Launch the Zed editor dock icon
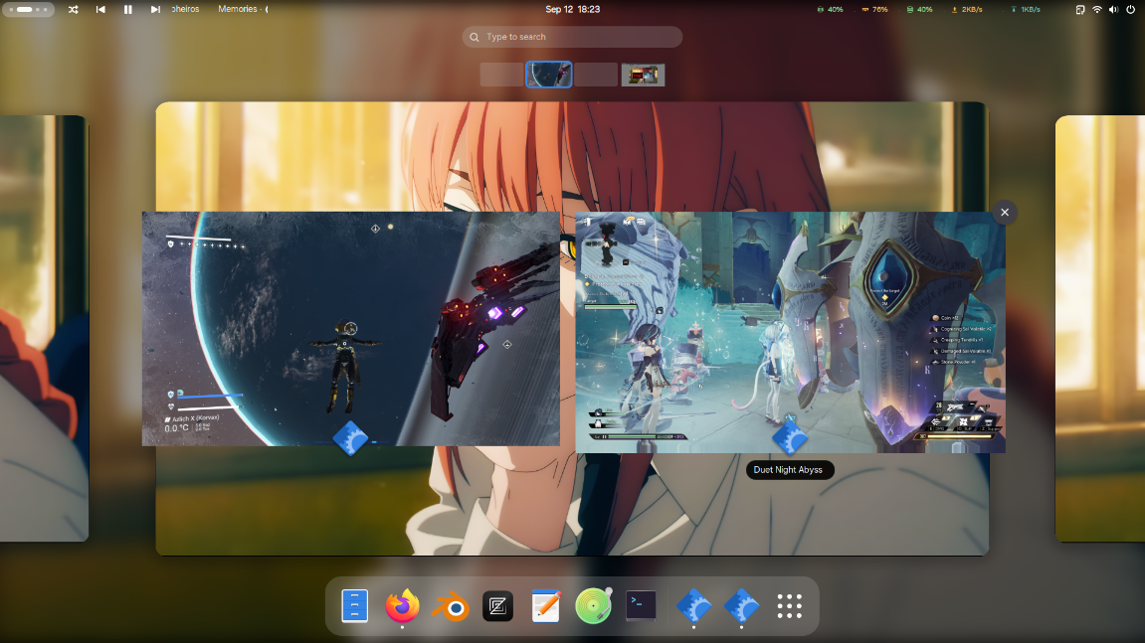 click(498, 606)
